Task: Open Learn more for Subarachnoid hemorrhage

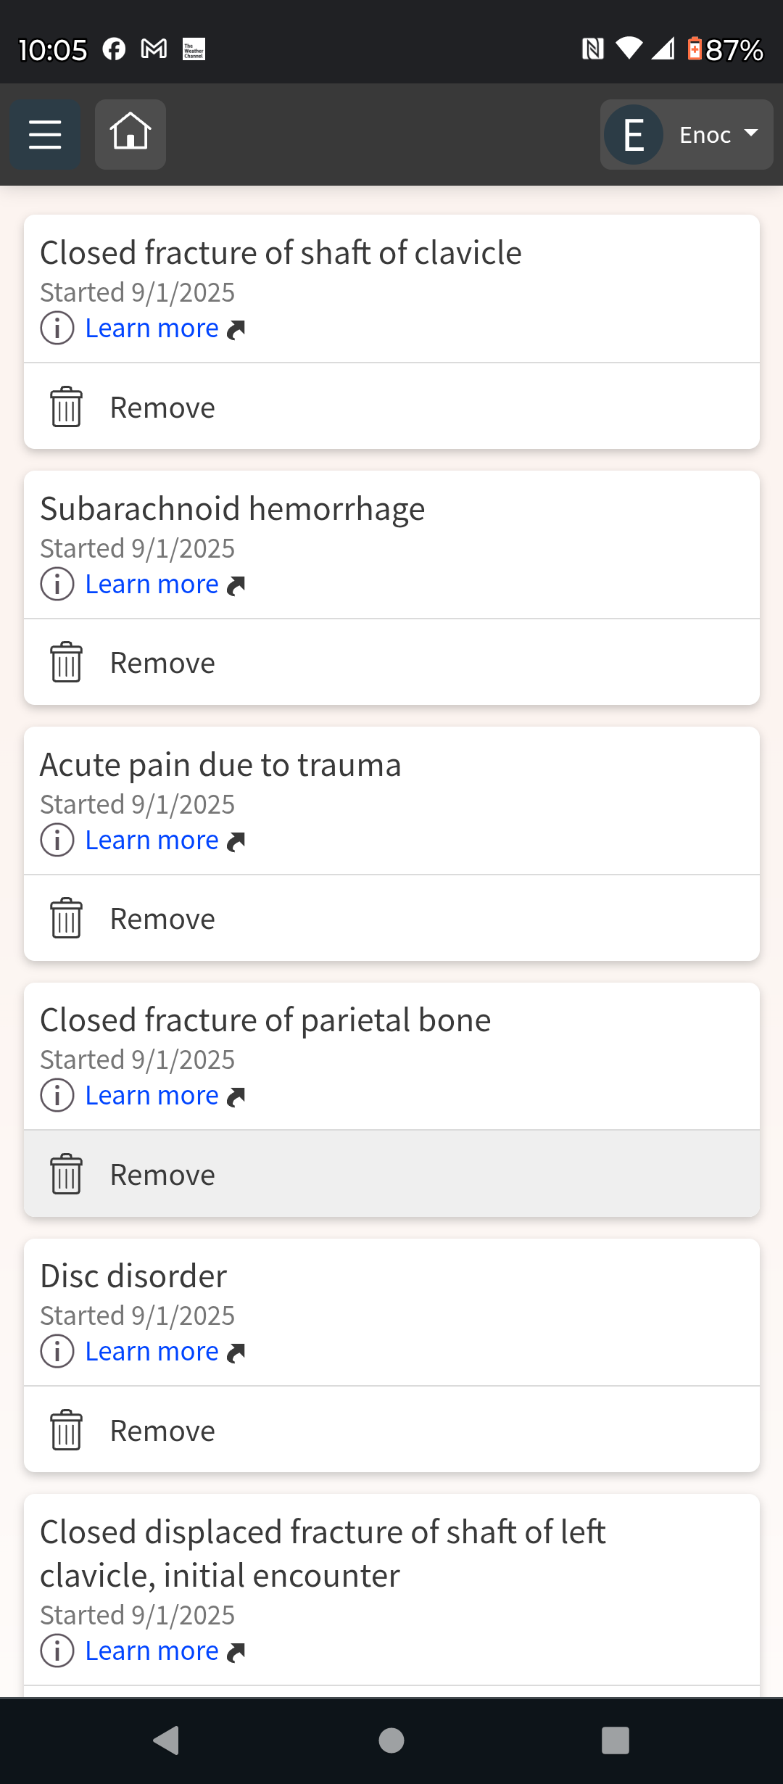Action: click(x=152, y=585)
